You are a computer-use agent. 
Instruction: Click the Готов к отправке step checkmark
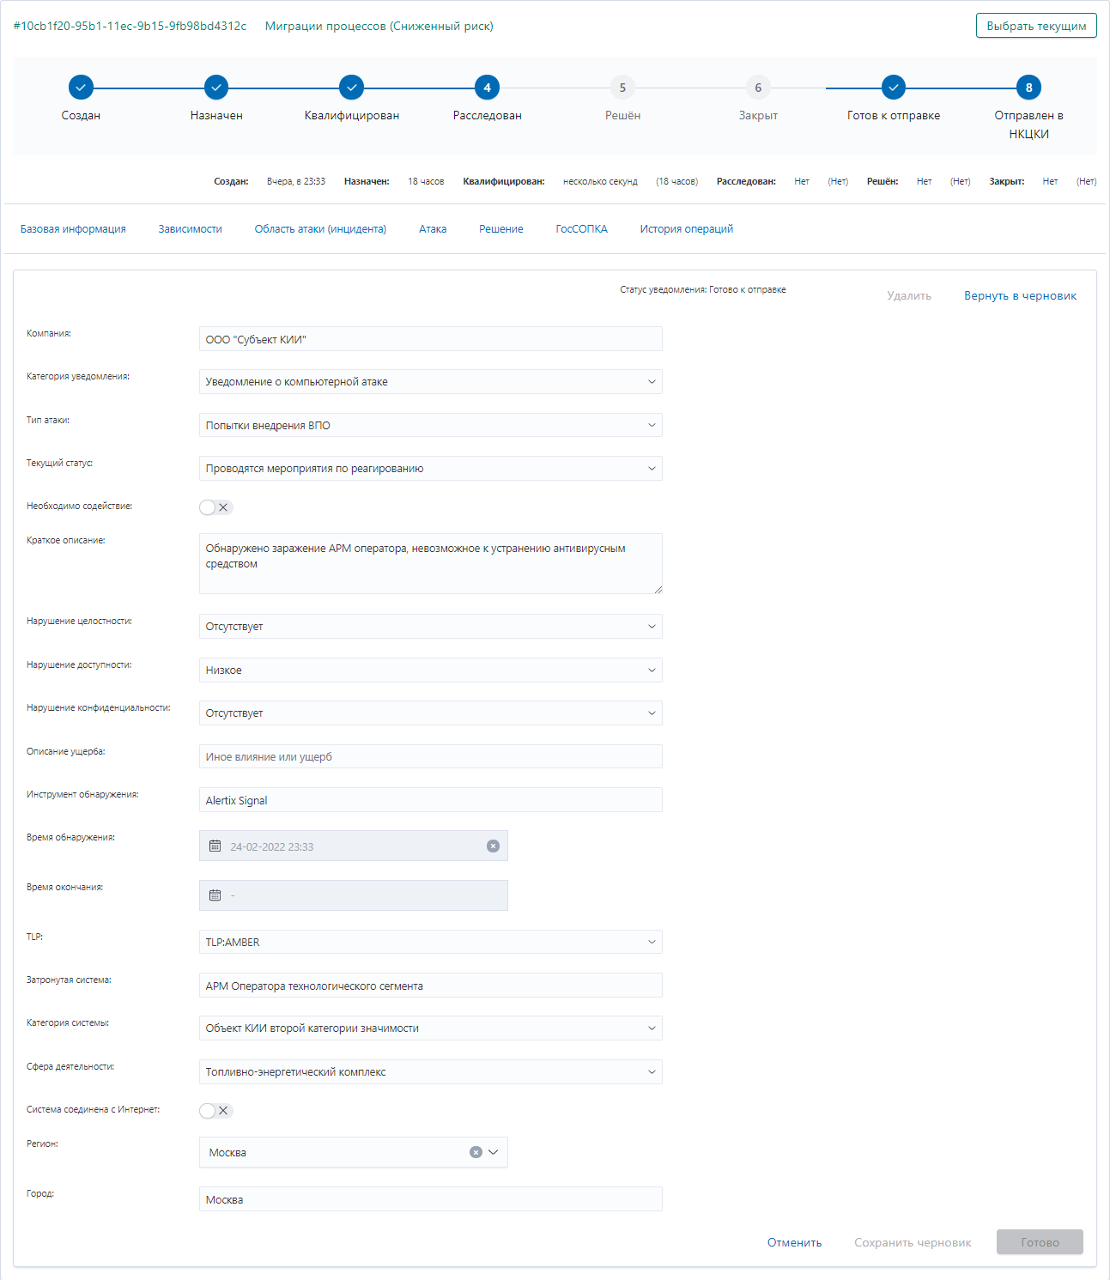[894, 87]
